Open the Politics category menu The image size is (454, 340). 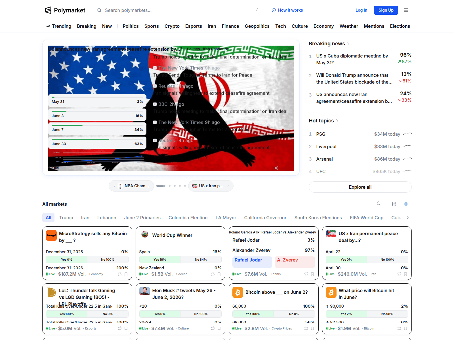pos(131,26)
